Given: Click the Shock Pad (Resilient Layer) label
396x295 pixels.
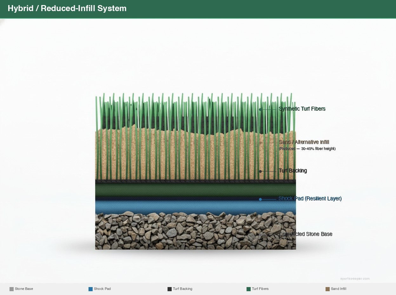Looking at the screenshot, I should (x=310, y=199).
